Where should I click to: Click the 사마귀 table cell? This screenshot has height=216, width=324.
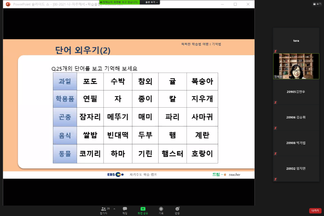[202, 117]
